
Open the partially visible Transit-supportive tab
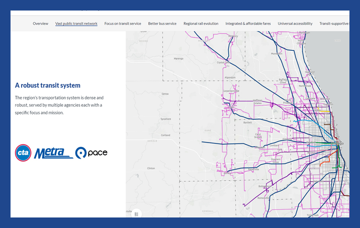[334, 24]
